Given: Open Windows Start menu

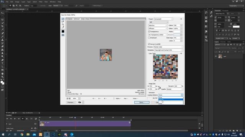Looking at the screenshot, I should pyautogui.click(x=3, y=134).
